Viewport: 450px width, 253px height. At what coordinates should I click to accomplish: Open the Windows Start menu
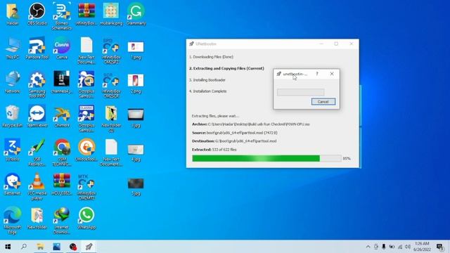click(8, 247)
